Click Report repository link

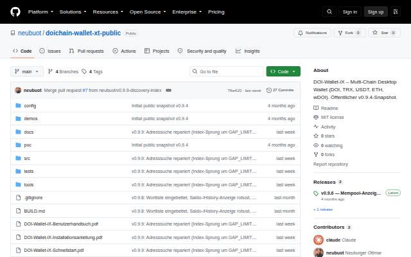point(331,164)
